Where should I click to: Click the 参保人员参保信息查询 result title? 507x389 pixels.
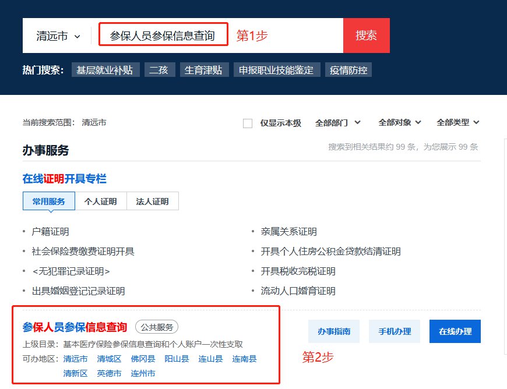(75, 327)
